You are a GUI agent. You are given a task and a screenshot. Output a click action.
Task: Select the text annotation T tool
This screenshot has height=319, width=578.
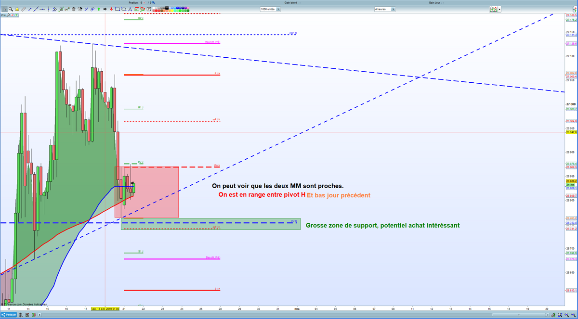click(x=149, y=9)
